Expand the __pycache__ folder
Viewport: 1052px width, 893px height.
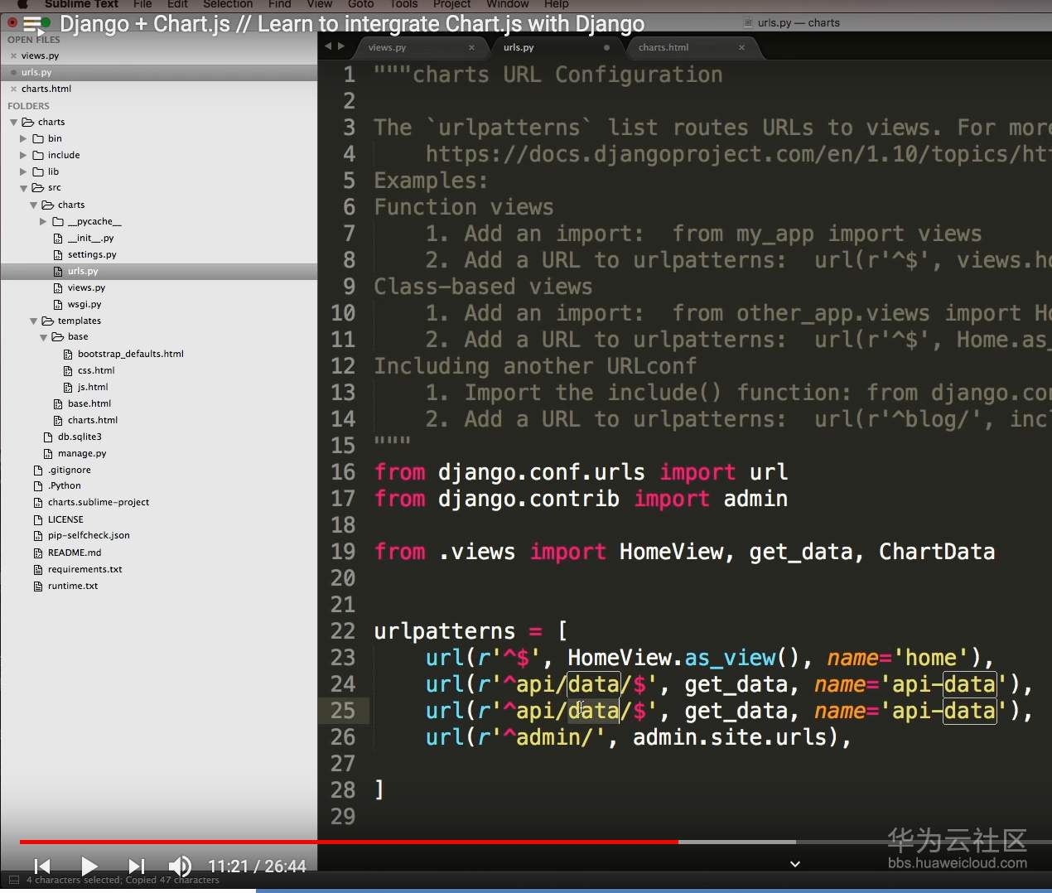pos(43,221)
